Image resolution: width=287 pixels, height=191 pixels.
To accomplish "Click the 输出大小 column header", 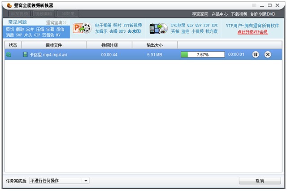I will pyautogui.click(x=154, y=45).
